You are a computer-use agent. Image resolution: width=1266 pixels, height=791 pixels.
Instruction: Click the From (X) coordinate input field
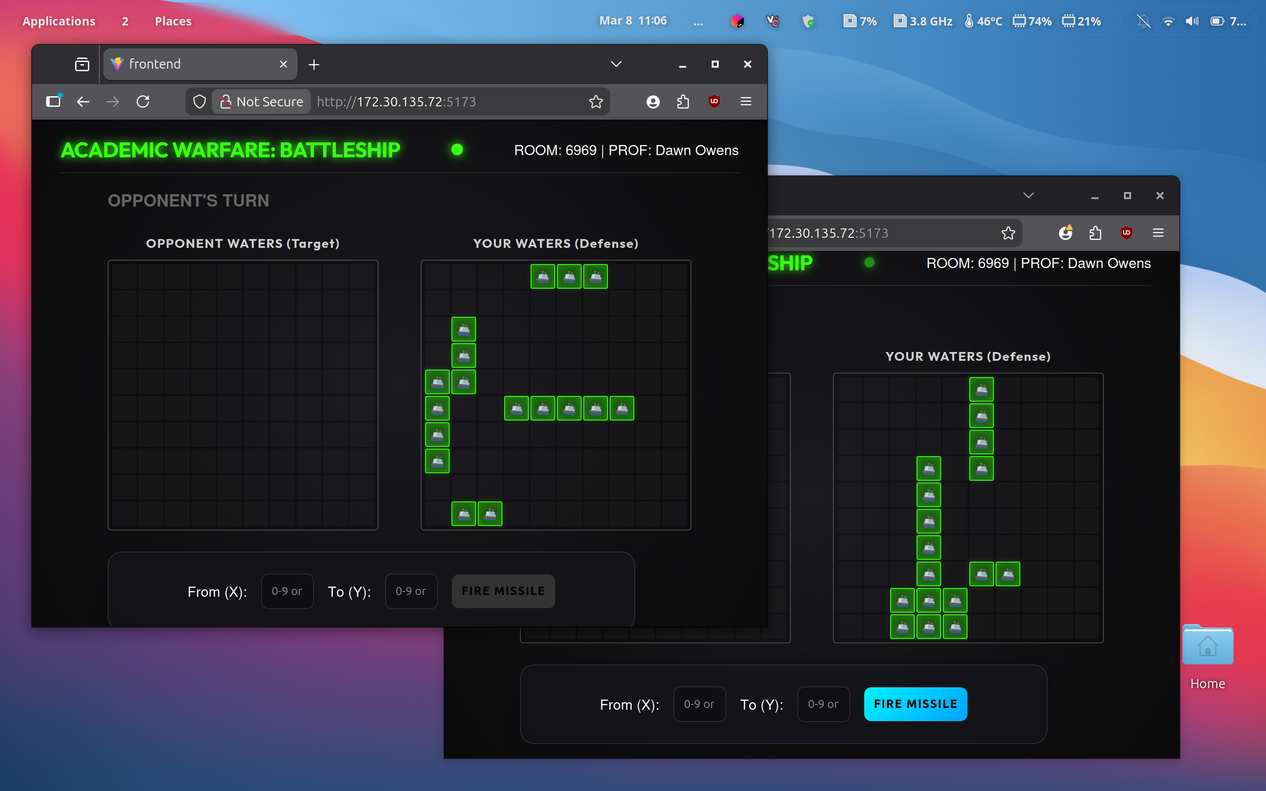pyautogui.click(x=287, y=591)
